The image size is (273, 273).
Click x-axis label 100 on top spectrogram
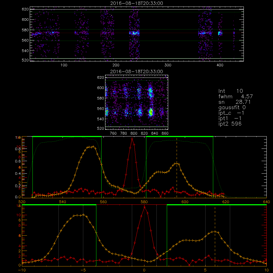pyautogui.click(x=64, y=65)
